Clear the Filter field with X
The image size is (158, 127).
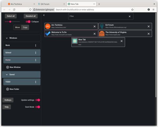(x=130, y=17)
